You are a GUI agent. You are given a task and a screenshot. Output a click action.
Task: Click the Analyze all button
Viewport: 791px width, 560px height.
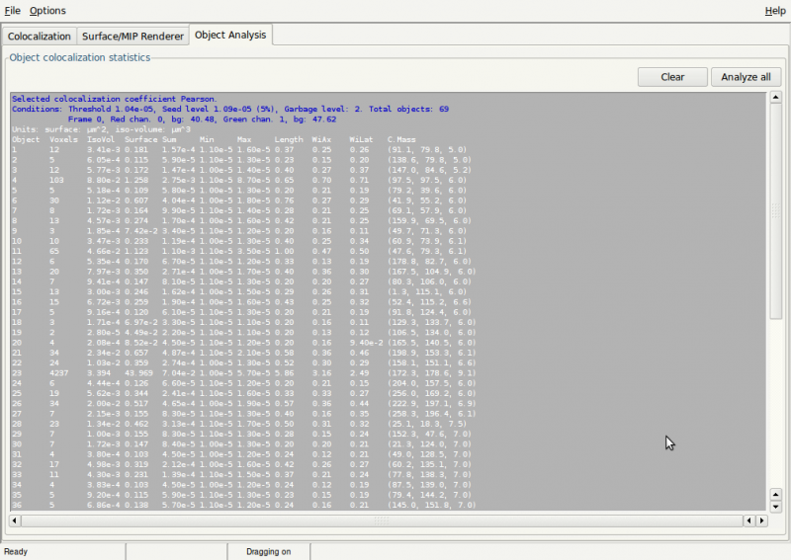click(x=746, y=77)
